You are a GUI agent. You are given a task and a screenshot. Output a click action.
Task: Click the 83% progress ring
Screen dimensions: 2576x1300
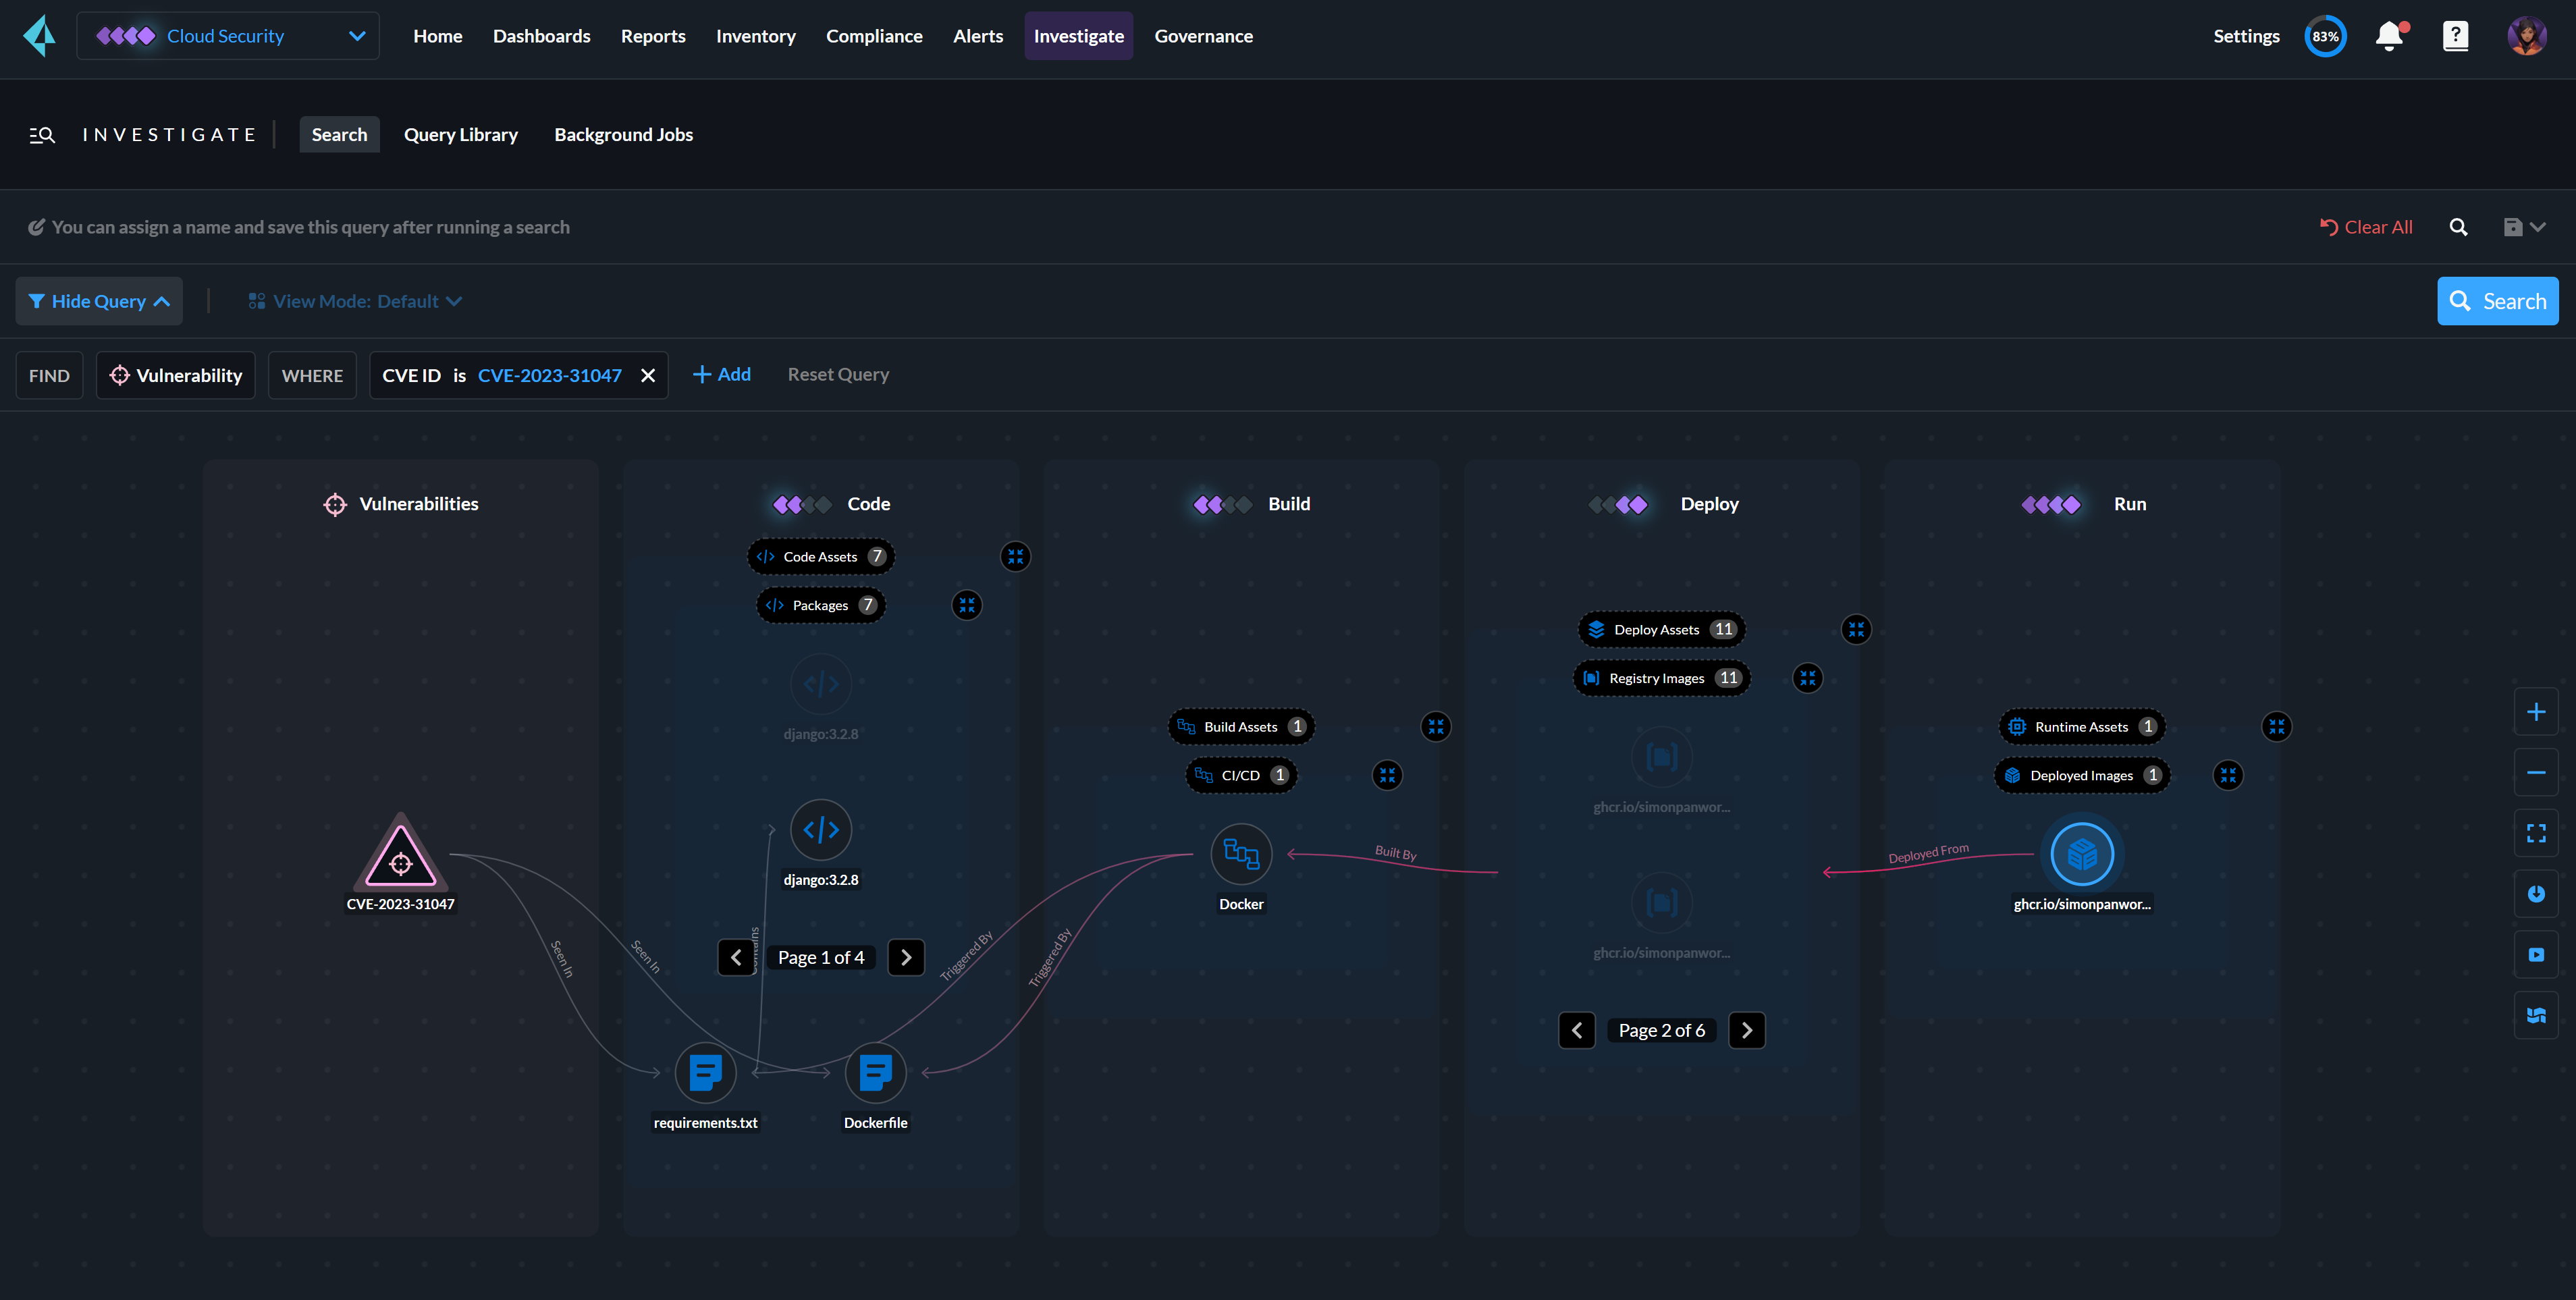[x=2325, y=36]
